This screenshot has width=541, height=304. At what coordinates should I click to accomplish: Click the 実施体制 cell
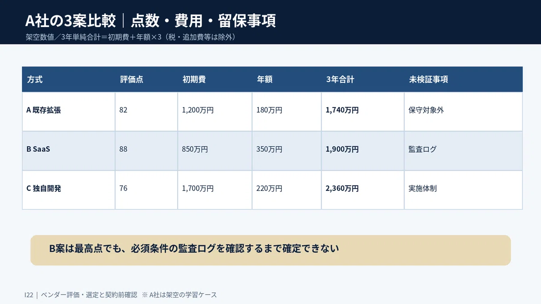(463, 190)
